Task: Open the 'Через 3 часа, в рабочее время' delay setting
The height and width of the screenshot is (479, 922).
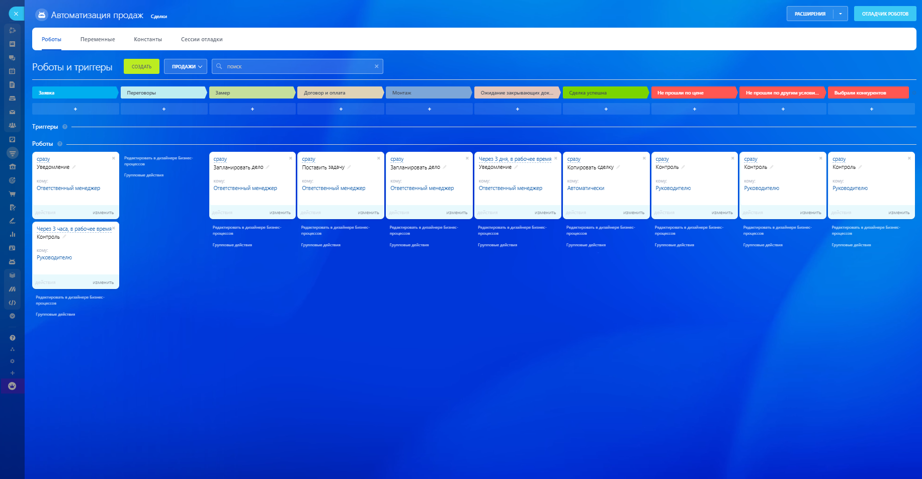Action: pos(74,229)
